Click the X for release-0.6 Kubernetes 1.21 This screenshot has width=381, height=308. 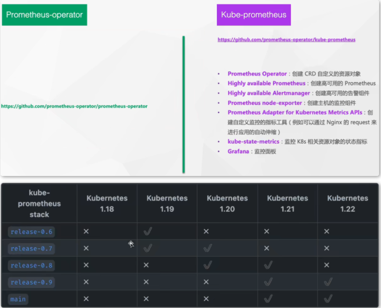267,232
